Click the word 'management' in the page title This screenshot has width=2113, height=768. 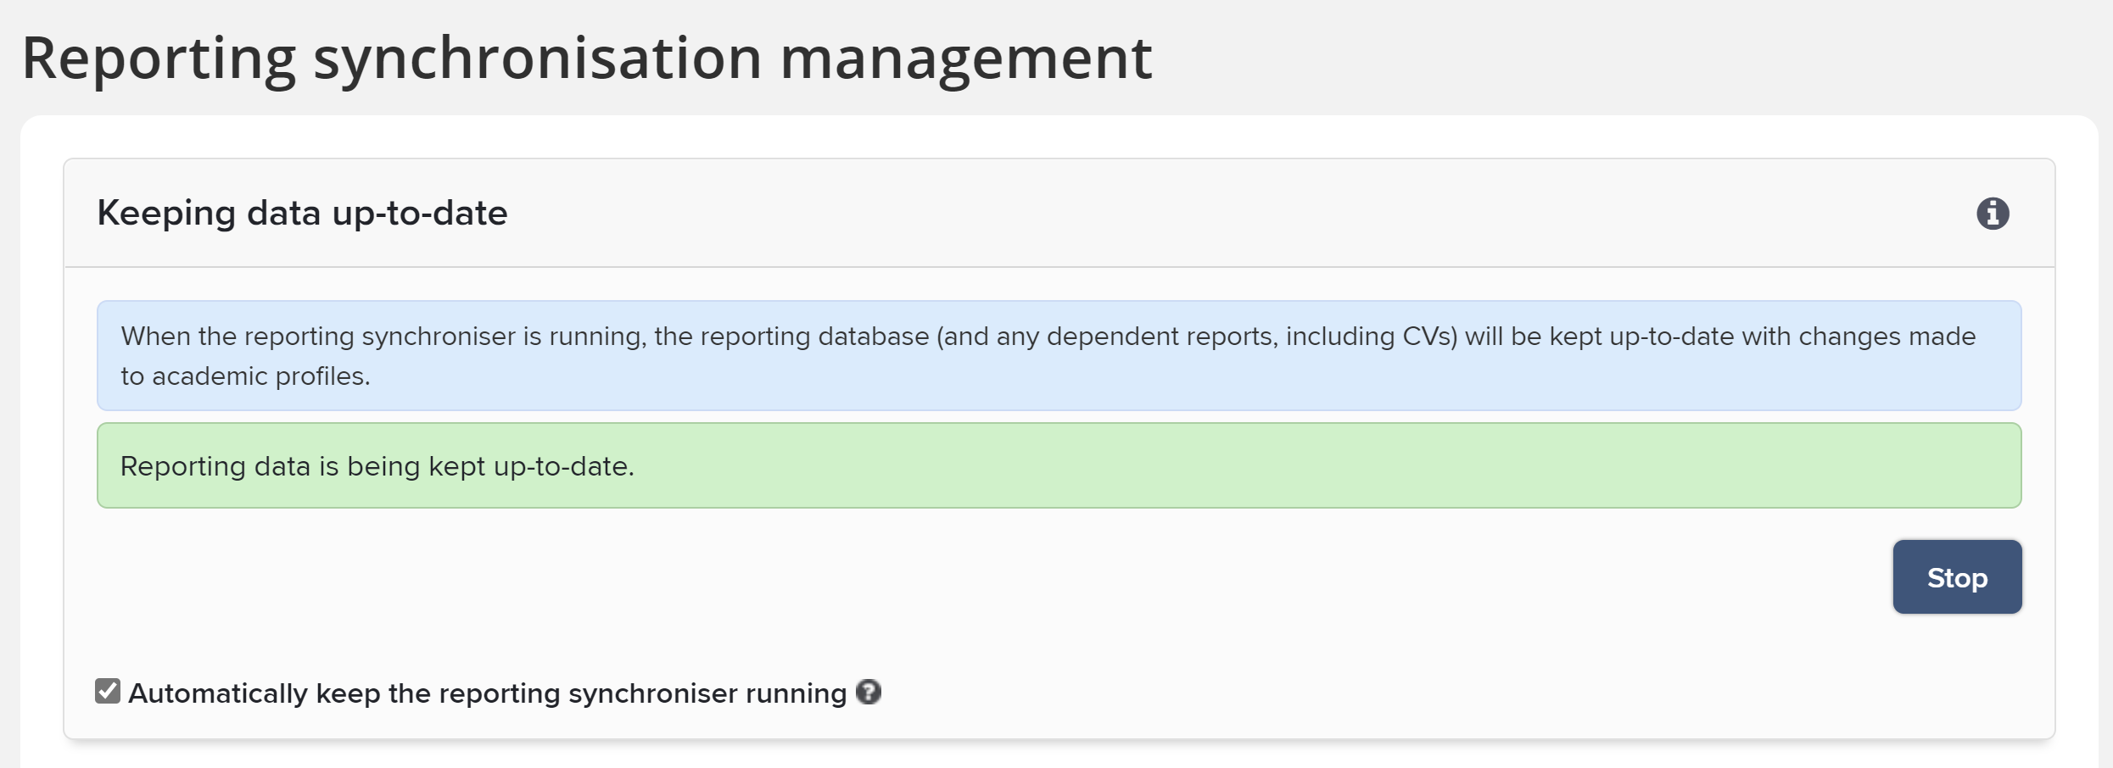[x=965, y=58]
